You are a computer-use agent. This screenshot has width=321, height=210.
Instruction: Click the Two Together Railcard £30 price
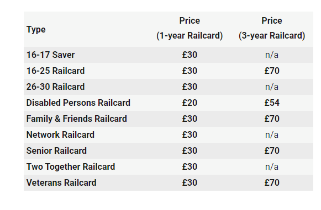pos(190,166)
